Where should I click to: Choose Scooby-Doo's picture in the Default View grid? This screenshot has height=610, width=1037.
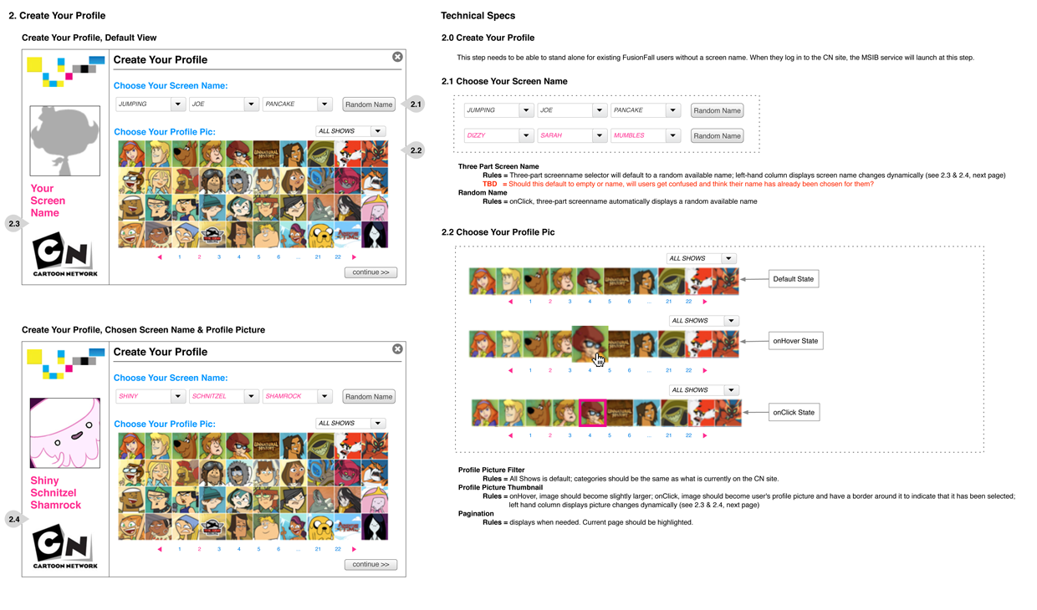[186, 154]
